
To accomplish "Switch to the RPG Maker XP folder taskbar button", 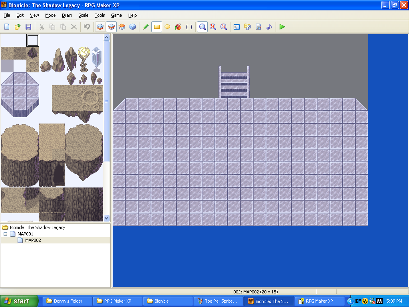I will pos(118,301).
